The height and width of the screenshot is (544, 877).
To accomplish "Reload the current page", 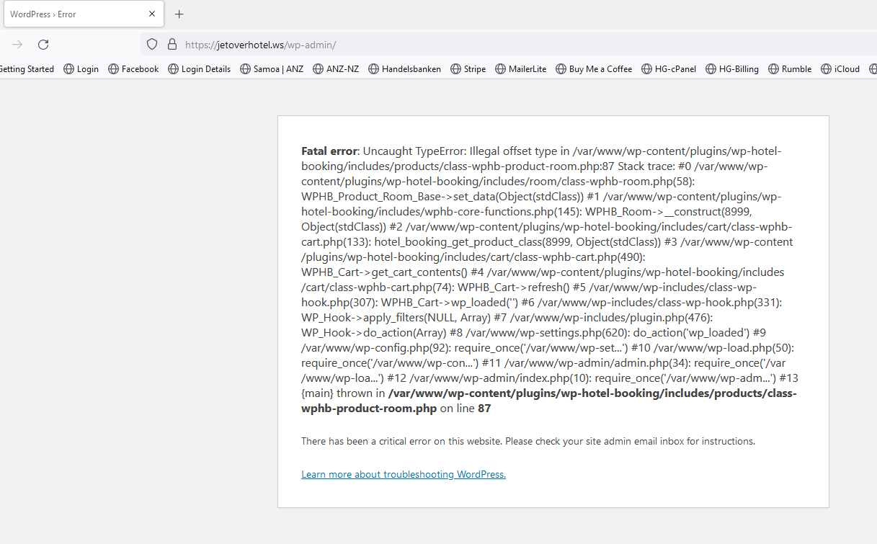I will coord(43,44).
